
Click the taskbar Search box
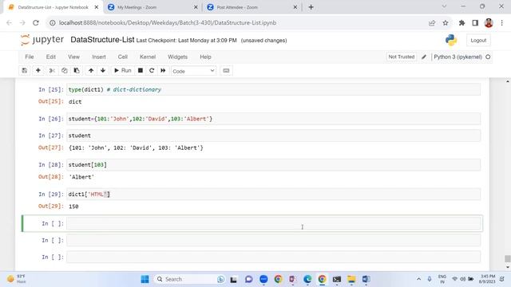click(190, 279)
